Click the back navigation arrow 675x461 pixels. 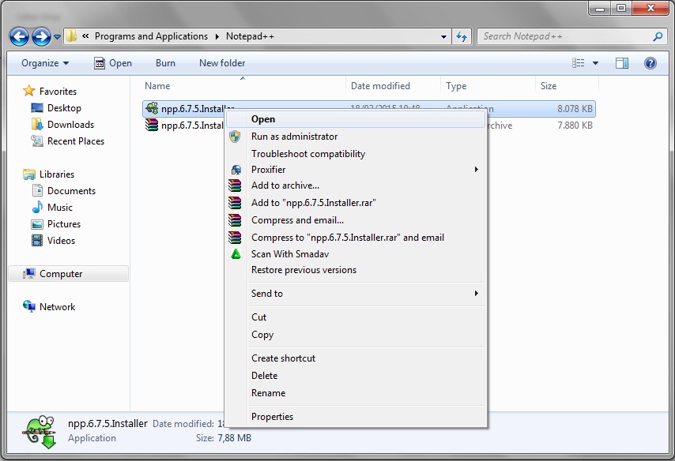pos(19,36)
